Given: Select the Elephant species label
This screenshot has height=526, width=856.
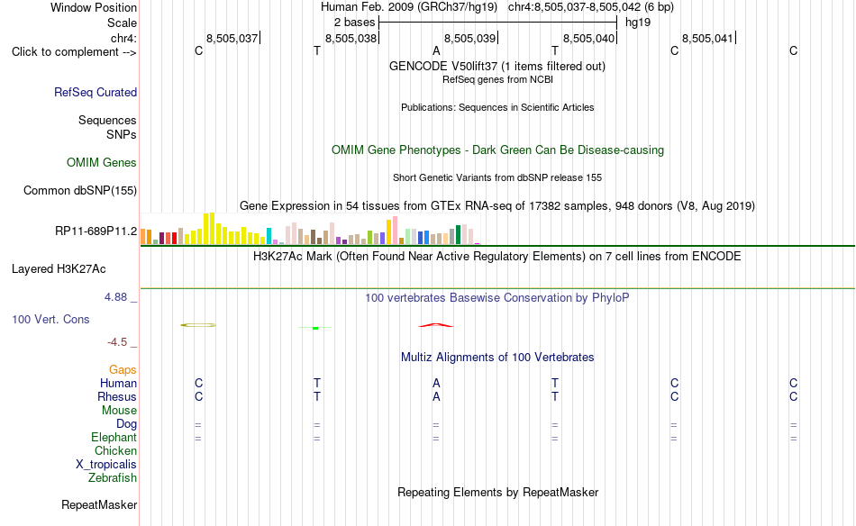Looking at the screenshot, I should pyautogui.click(x=114, y=438).
